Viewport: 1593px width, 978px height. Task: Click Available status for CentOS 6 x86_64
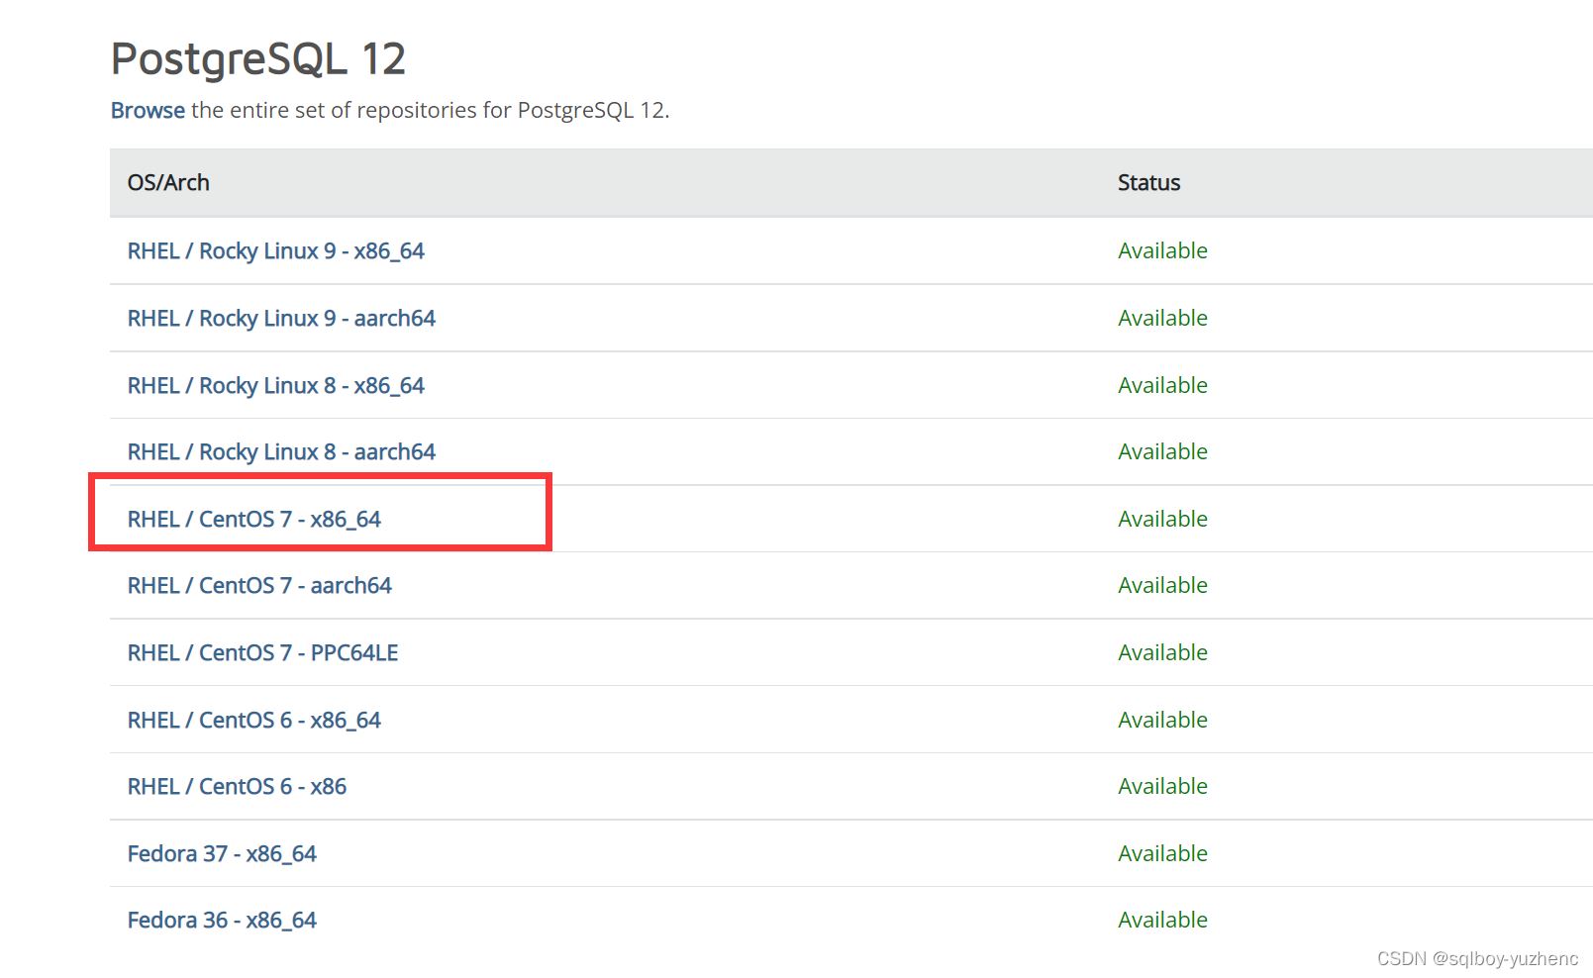[x=1162, y=721]
